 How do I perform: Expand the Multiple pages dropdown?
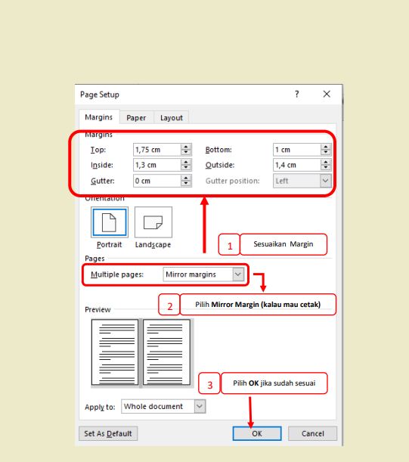238,274
